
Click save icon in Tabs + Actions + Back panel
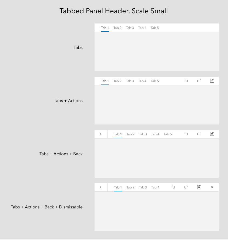pos(212,134)
